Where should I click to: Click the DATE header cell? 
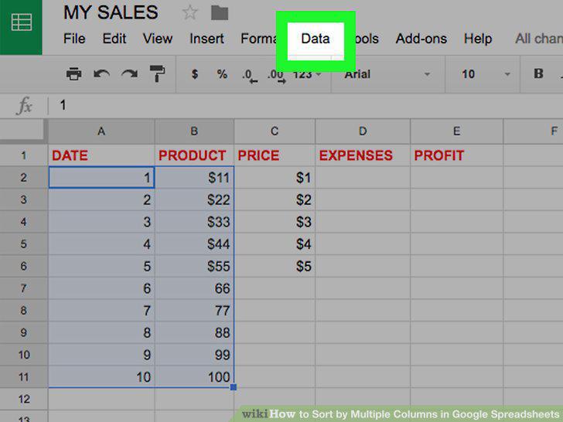101,155
